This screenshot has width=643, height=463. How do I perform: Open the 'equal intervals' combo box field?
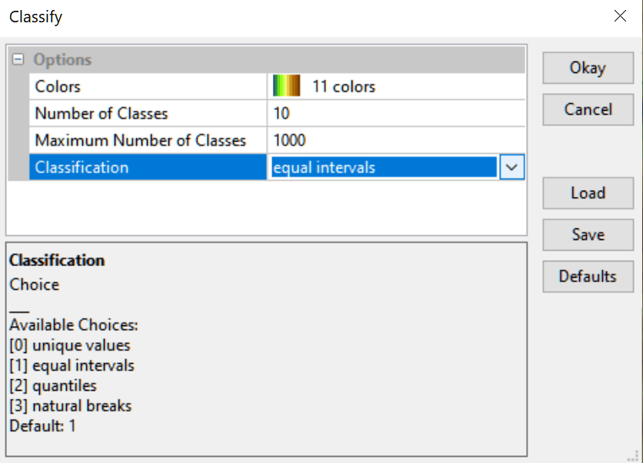383,168
